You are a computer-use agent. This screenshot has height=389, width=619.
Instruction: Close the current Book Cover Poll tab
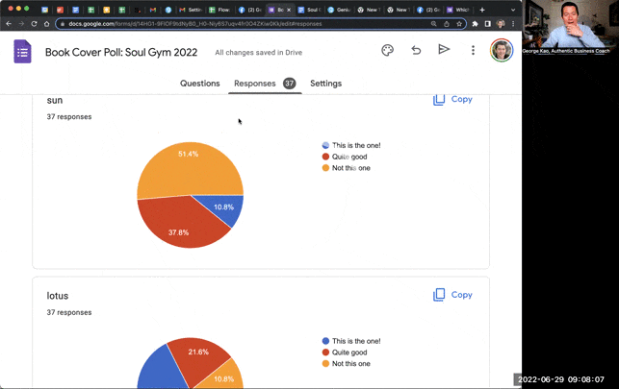point(289,10)
